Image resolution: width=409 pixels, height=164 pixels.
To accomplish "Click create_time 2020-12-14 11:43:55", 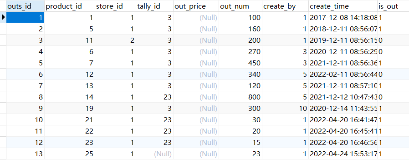I will click(343, 108).
